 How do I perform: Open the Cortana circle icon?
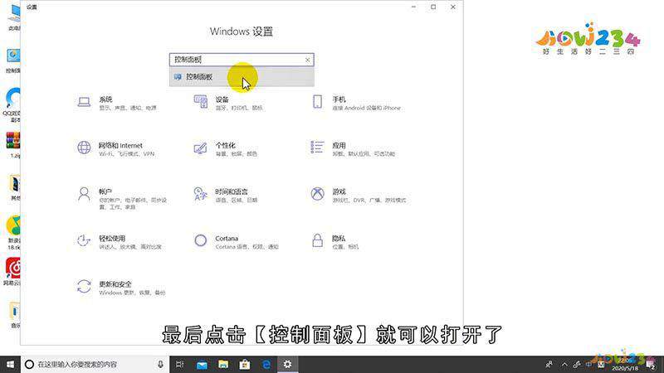coord(200,240)
